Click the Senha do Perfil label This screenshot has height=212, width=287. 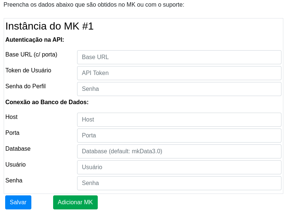(25, 86)
